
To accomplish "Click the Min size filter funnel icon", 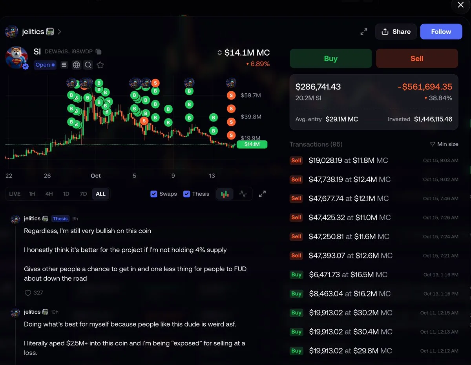I will [433, 144].
